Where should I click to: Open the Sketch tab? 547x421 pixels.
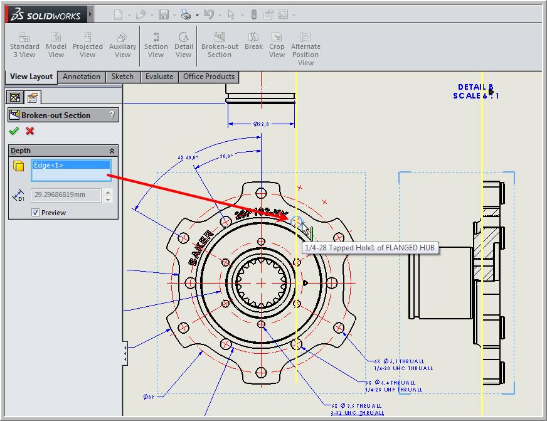[122, 77]
